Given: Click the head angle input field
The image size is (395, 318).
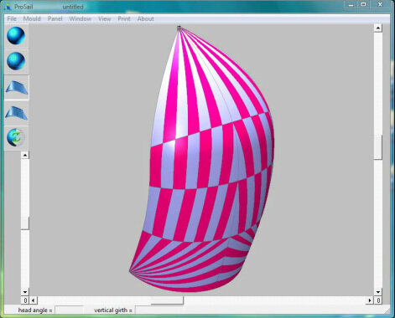Looking at the screenshot, I should (69, 310).
